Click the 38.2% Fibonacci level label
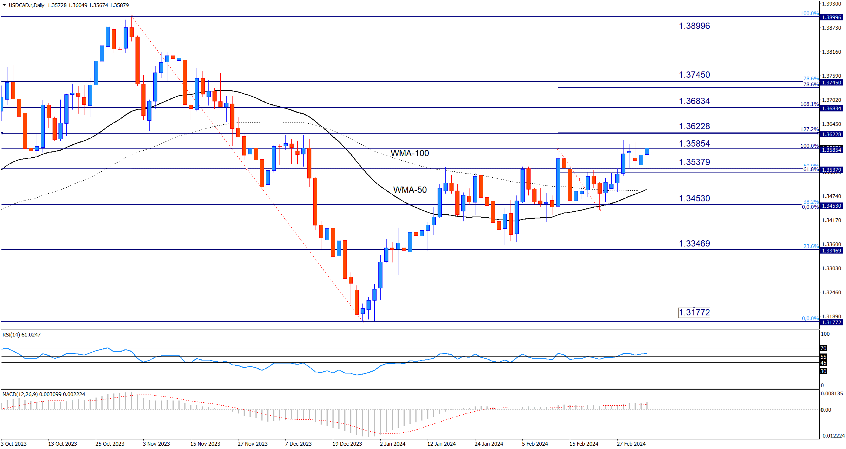Viewport: 846px width, 449px height. click(811, 202)
